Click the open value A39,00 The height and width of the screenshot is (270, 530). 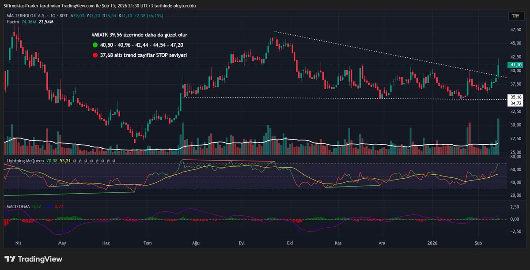click(x=77, y=15)
